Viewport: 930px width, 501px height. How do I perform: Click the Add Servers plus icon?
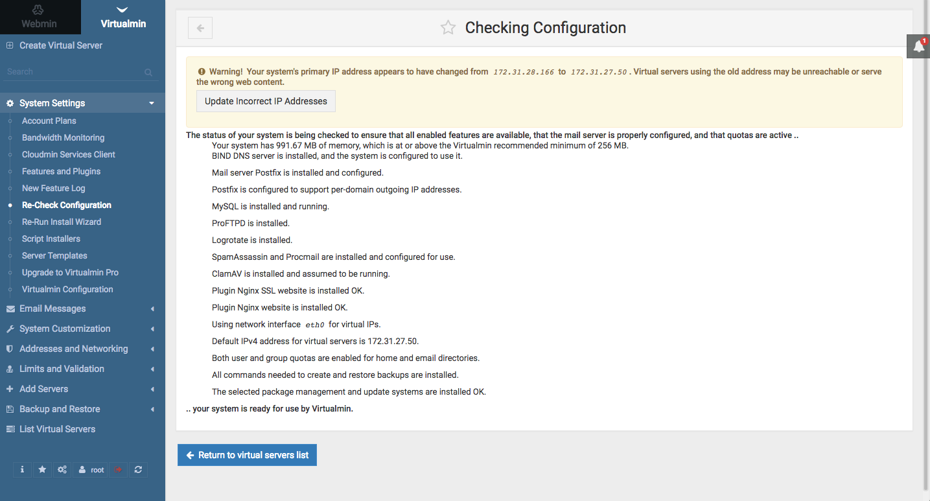tap(10, 389)
